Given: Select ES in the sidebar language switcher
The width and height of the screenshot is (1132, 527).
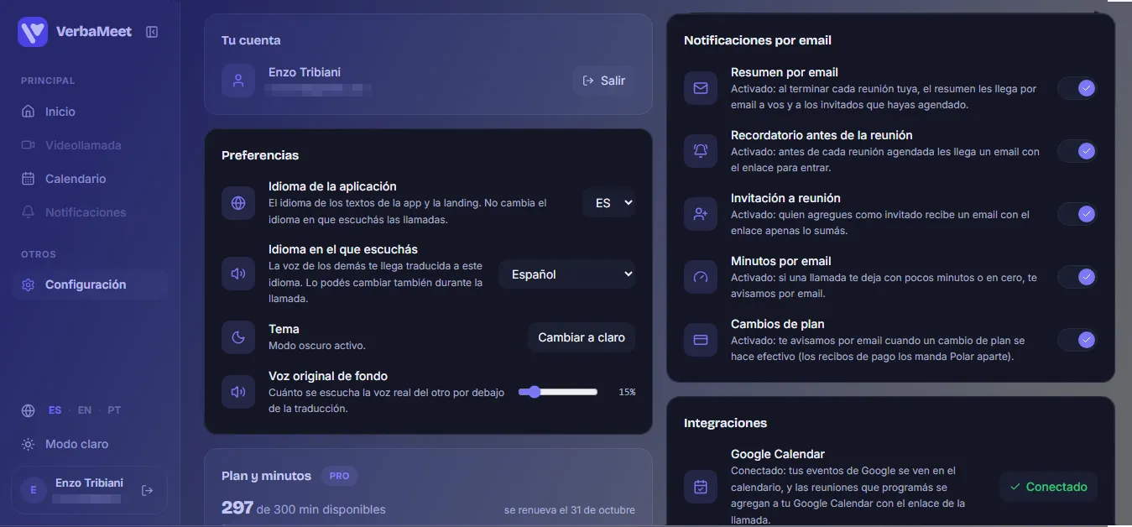Looking at the screenshot, I should pyautogui.click(x=55, y=410).
